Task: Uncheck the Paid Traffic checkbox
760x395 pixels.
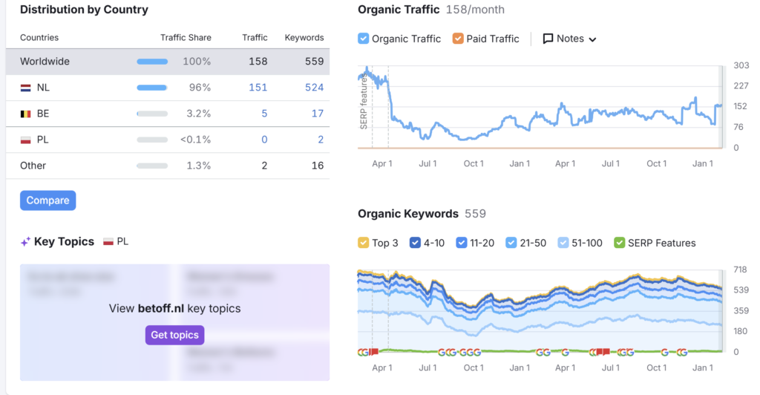Action: (458, 39)
